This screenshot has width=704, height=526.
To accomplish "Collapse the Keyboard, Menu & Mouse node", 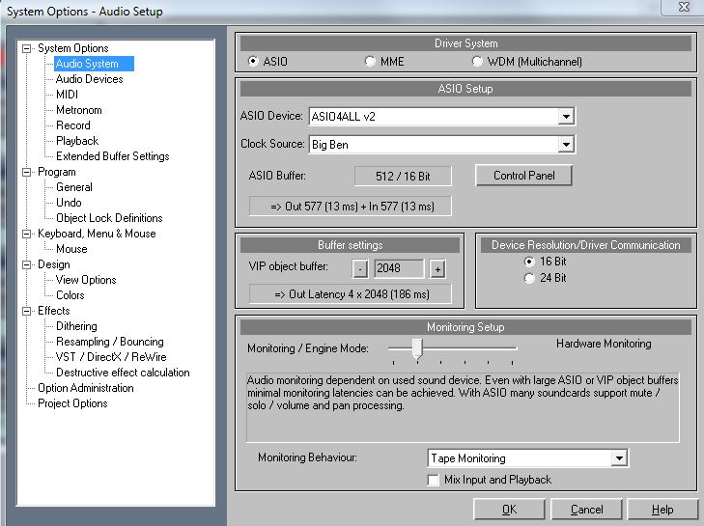I will (27, 234).
